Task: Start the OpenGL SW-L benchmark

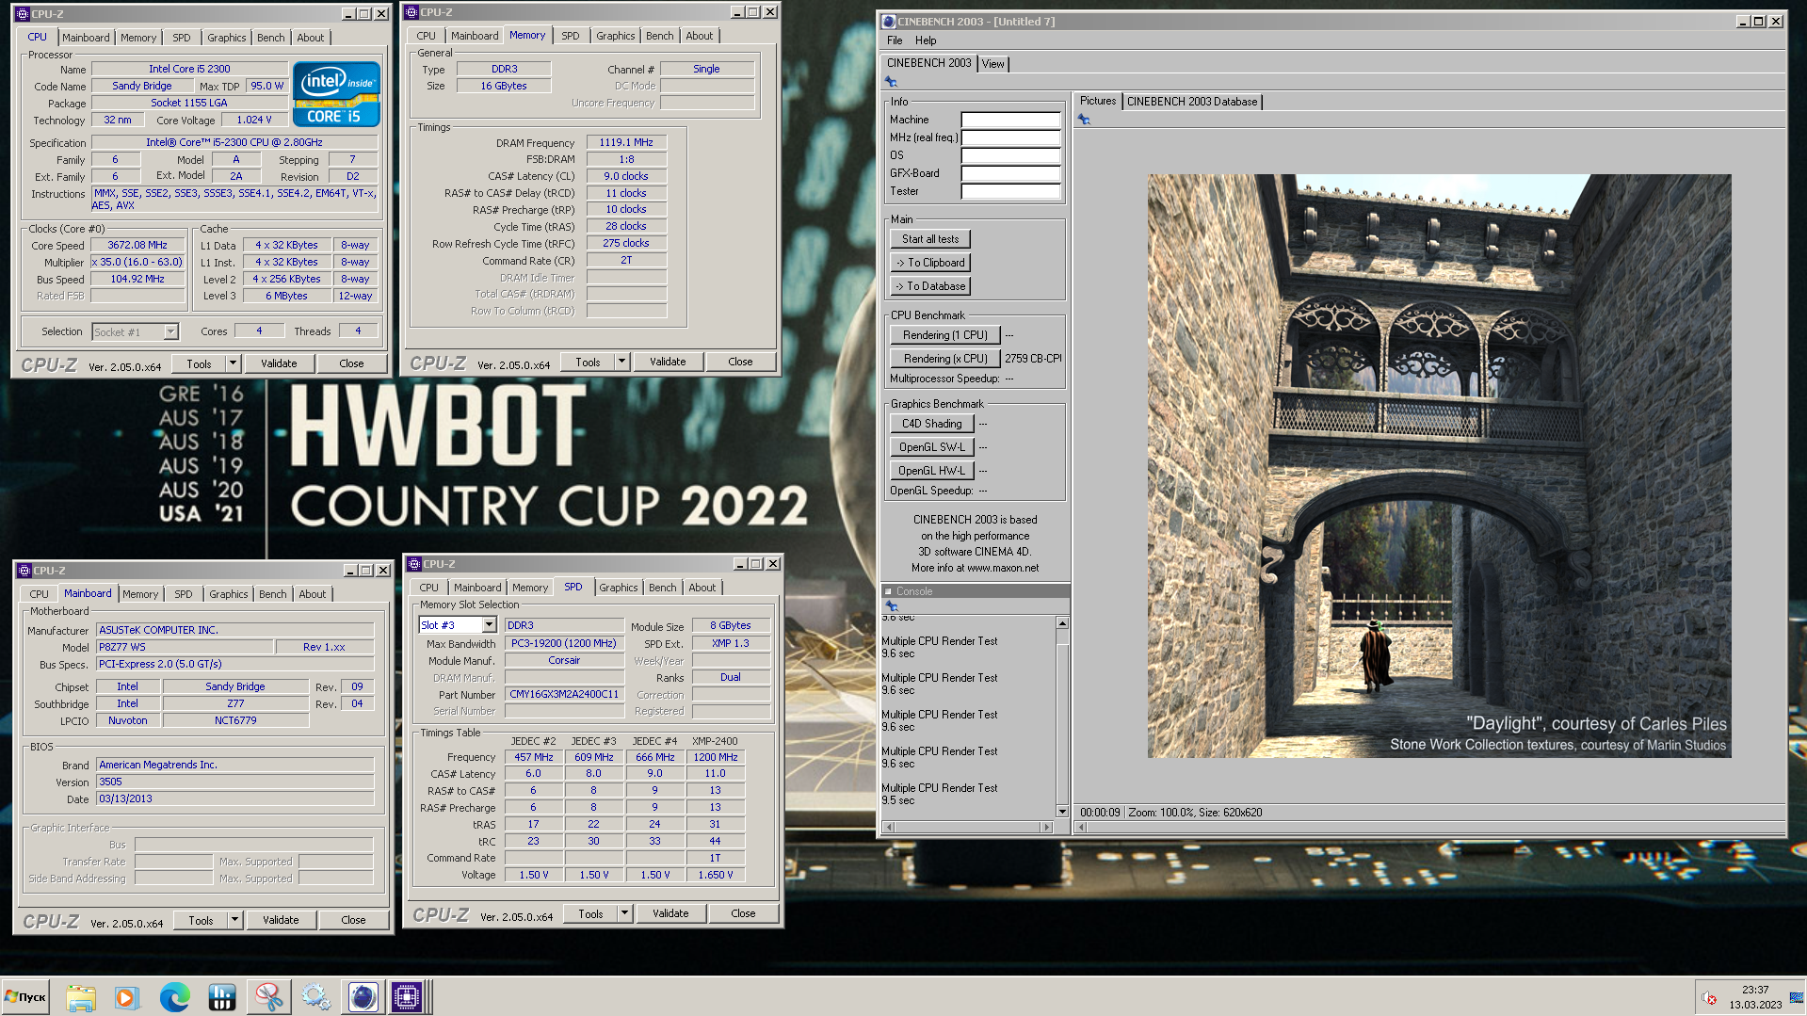Action: 931,447
